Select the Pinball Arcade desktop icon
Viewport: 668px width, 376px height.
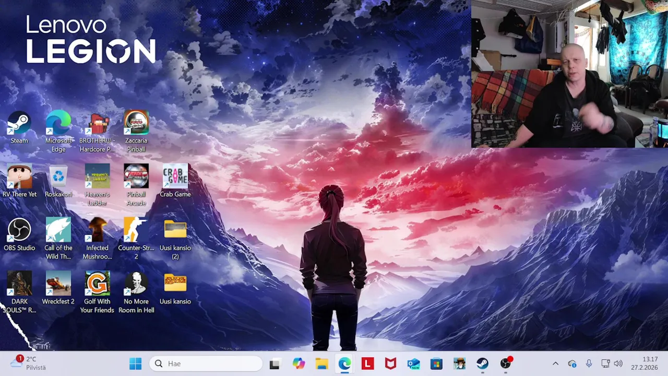(136, 185)
